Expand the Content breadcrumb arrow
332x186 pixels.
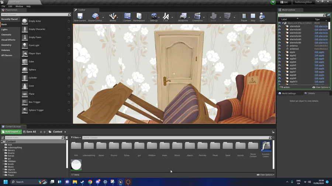point(65,132)
